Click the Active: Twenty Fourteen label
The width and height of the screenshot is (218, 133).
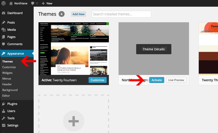coord(59,80)
